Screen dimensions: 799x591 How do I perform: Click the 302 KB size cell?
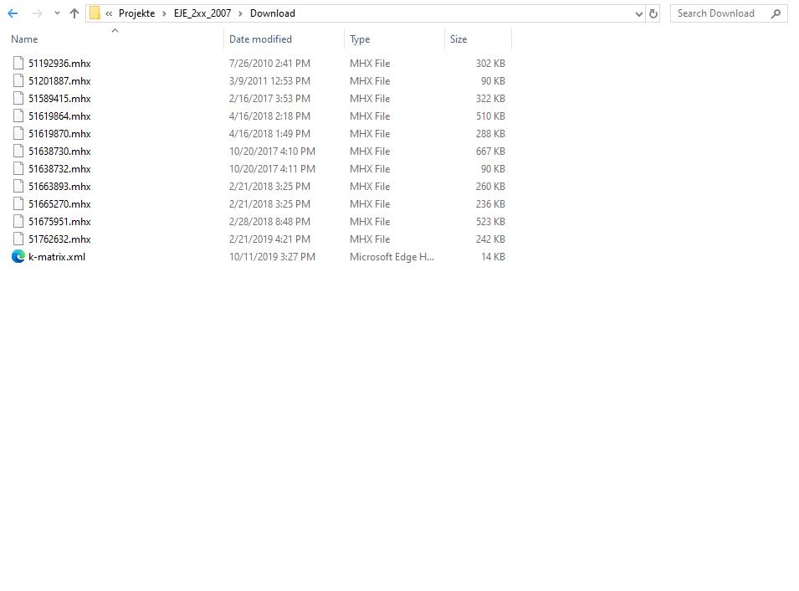490,64
